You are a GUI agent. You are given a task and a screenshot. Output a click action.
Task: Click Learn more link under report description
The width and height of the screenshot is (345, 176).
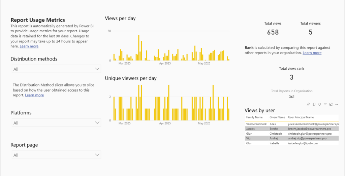[x=29, y=46]
